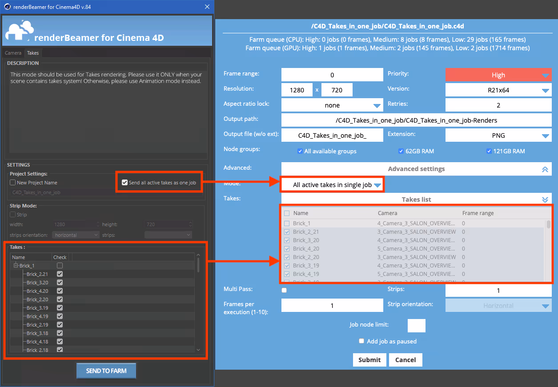Uncheck the Brick_3.20 take in the tree
Screen dimensions: 558x387
tap(60, 283)
